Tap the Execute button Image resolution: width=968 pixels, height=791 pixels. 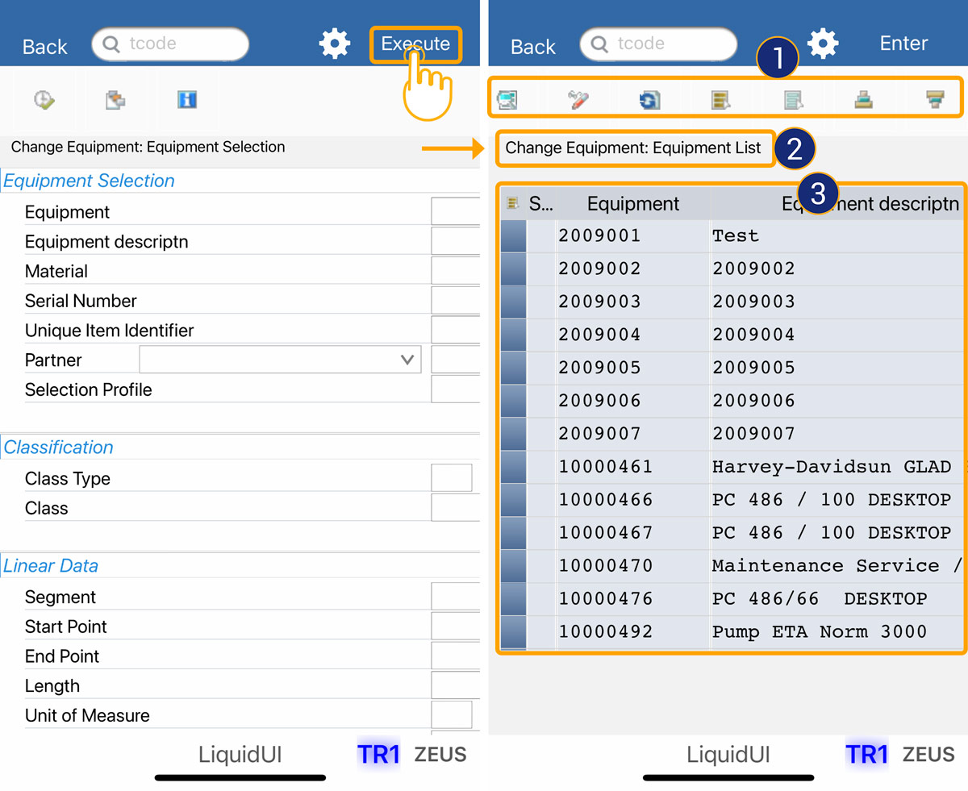pos(415,44)
